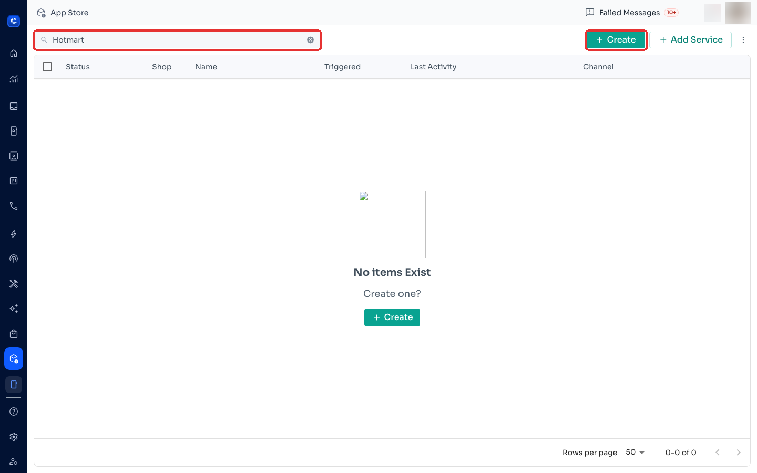The width and height of the screenshot is (757, 473).
Task: Go to the next page arrow
Action: pos(739,453)
